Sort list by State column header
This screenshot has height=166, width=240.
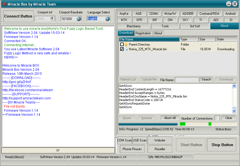pyautogui.click(x=227, y=39)
